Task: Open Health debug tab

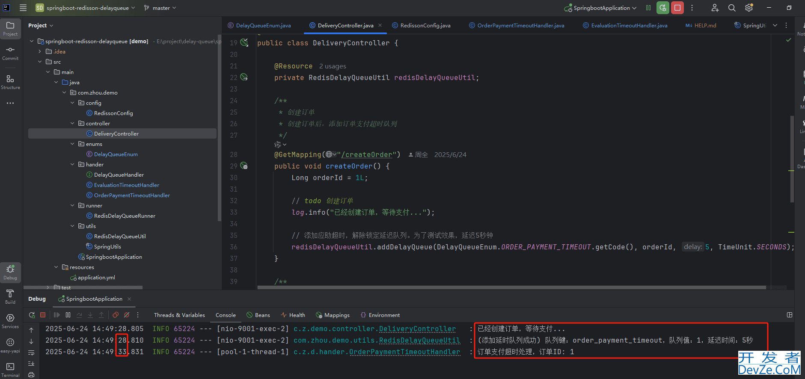Action: coord(293,315)
